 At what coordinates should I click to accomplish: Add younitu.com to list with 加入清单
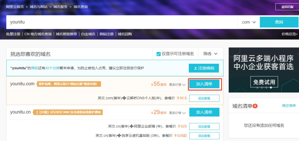coord(204,84)
